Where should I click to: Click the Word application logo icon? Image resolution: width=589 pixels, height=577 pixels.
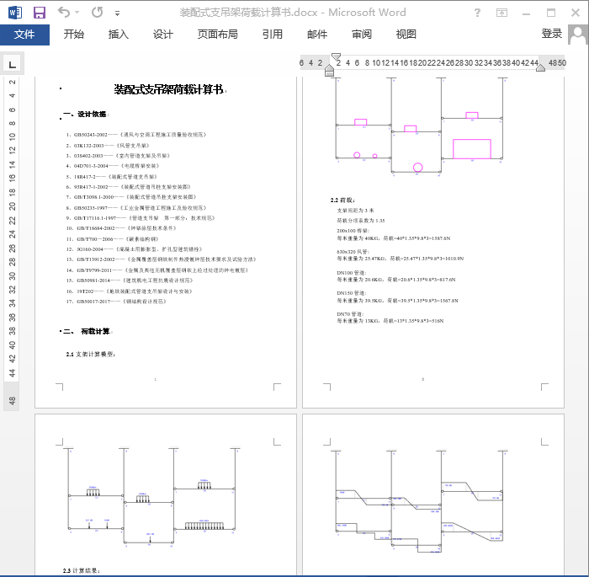coord(14,13)
